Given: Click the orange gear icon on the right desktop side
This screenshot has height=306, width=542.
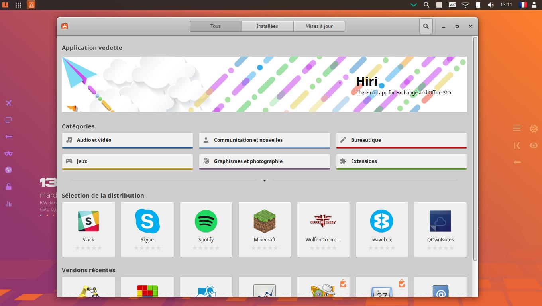Looking at the screenshot, I should pyautogui.click(x=534, y=129).
